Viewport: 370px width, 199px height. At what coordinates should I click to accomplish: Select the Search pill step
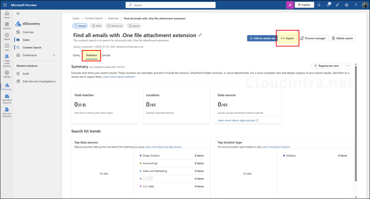click(80, 26)
